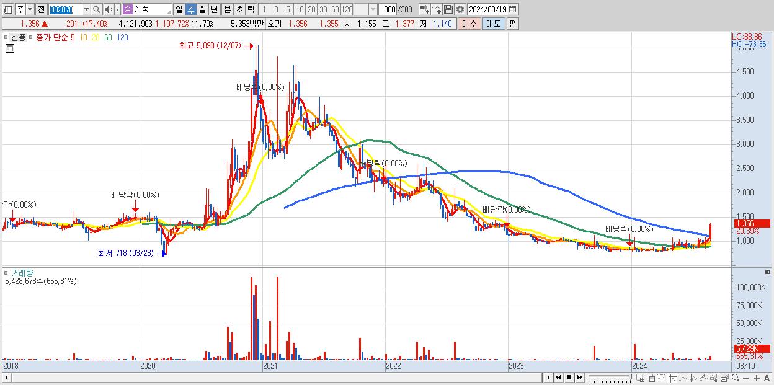The width and height of the screenshot is (774, 385).
Task: Click the save chart floppy disk icon
Action: pyautogui.click(x=448, y=9)
